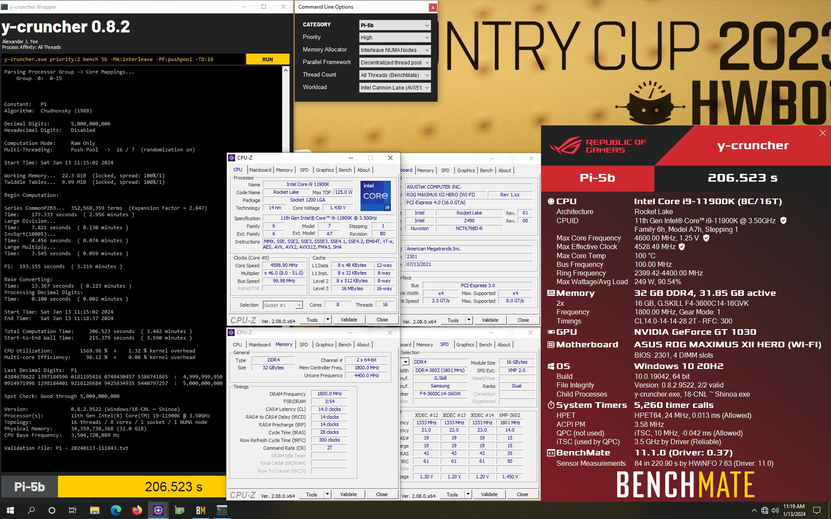Switch to SPD tab in top-left CPU-Z
The height and width of the screenshot is (519, 831).
click(304, 170)
